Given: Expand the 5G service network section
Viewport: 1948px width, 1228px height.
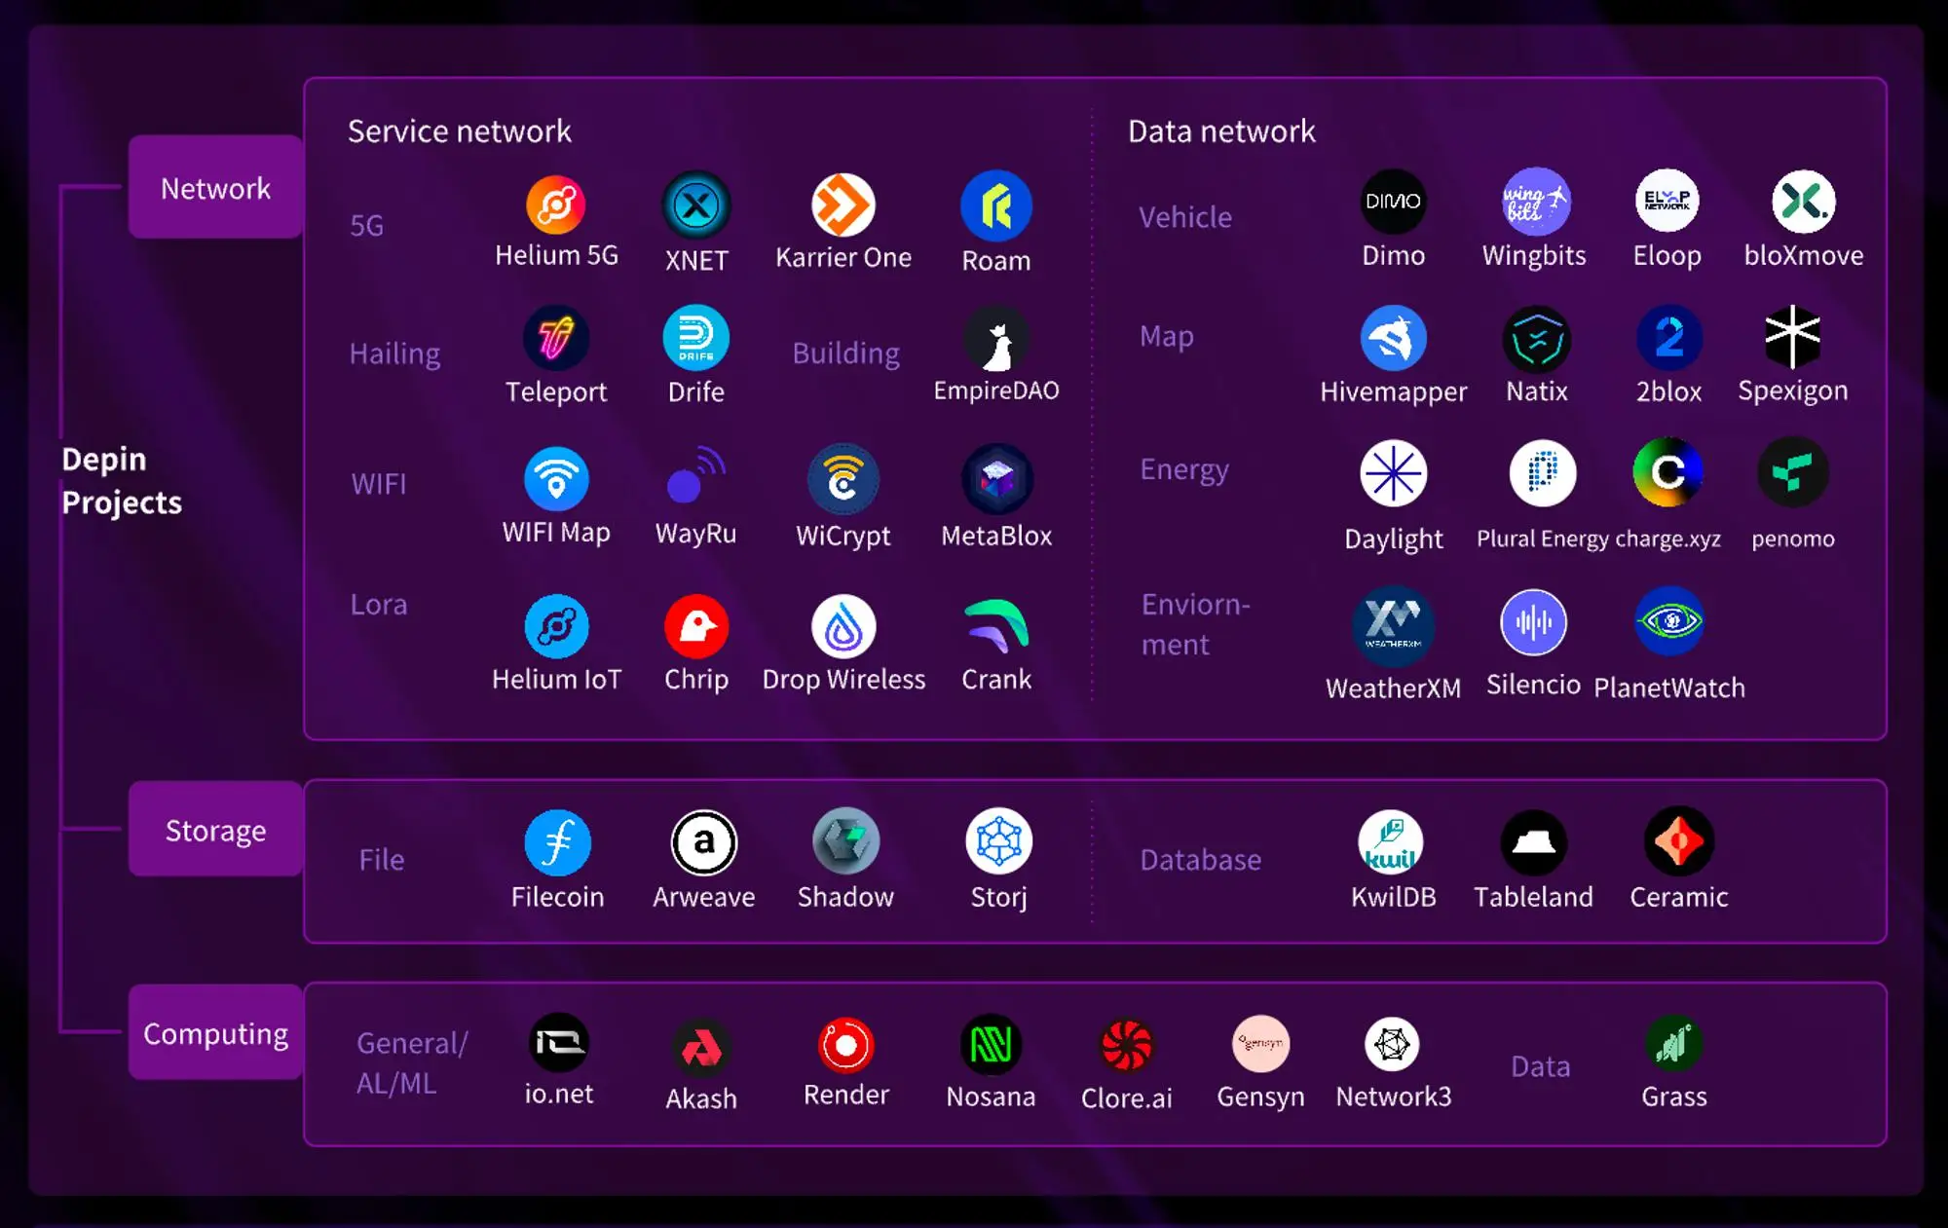Looking at the screenshot, I should (x=366, y=224).
